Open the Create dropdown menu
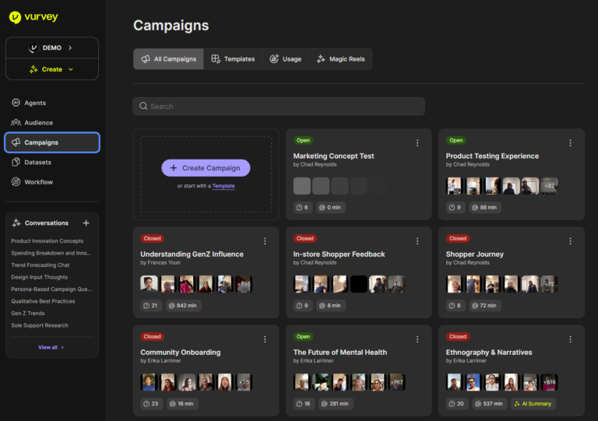The width and height of the screenshot is (598, 421). point(52,69)
